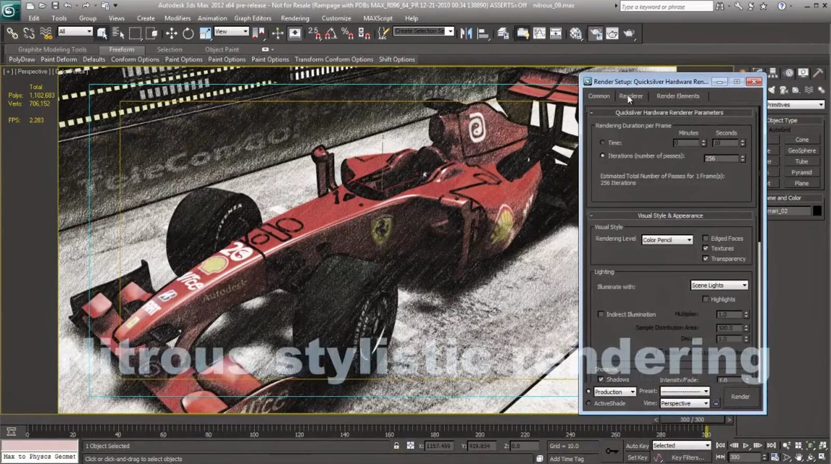The image size is (831, 464).
Task: Click the Auto Key button
Action: [x=637, y=446]
